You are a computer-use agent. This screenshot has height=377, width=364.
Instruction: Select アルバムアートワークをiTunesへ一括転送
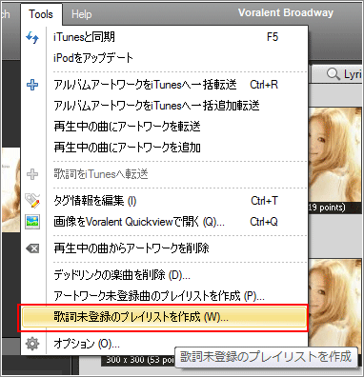[x=165, y=85]
